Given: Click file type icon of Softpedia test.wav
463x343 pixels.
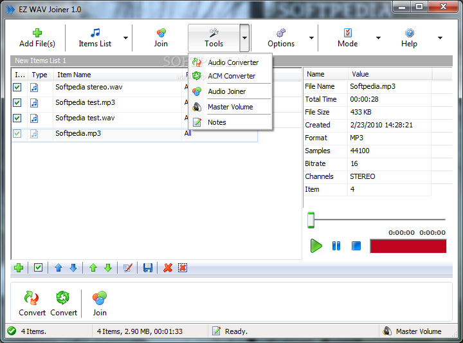Looking at the screenshot, I should click(34, 118).
